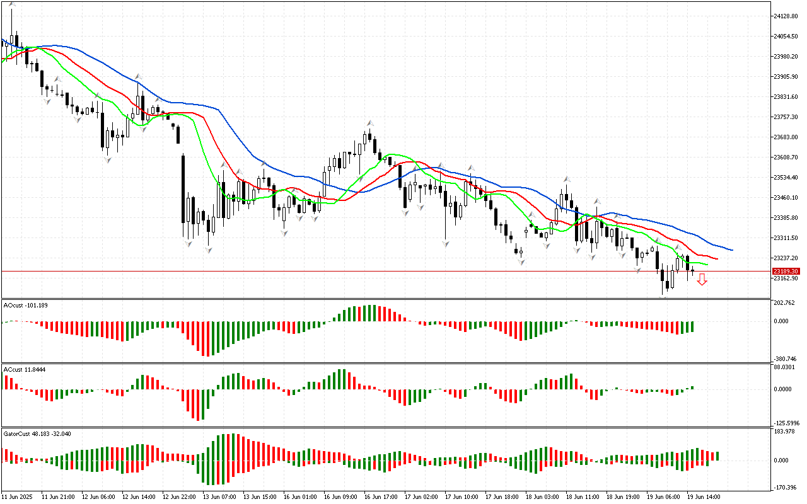Click the 19 Jun 14:00 time label

(703, 496)
